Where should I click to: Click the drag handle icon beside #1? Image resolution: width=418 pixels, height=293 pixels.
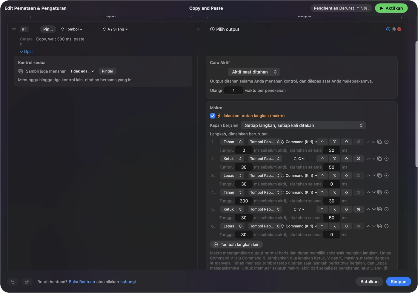[x=14, y=29]
